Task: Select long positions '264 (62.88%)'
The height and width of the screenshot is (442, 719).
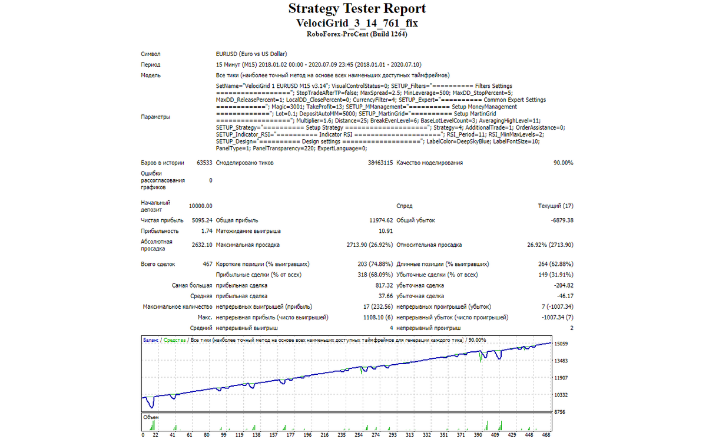Action: pyautogui.click(x=555, y=264)
